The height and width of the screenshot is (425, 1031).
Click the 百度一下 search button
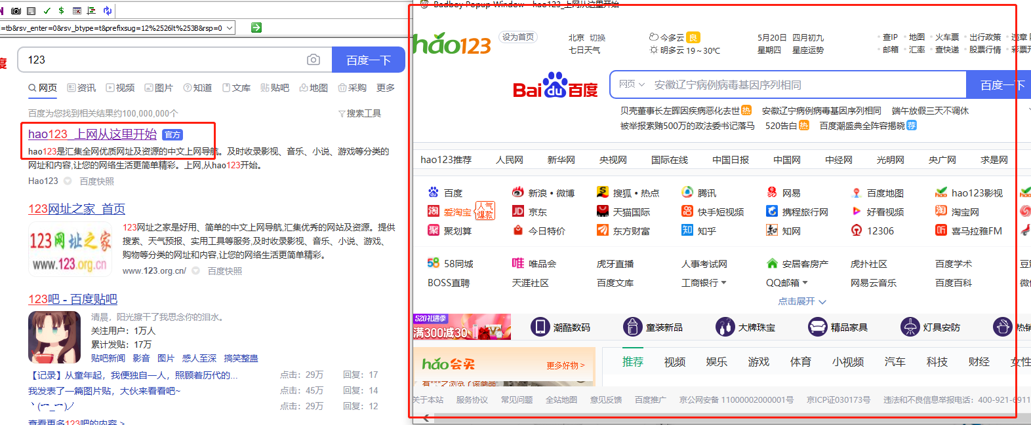click(368, 60)
